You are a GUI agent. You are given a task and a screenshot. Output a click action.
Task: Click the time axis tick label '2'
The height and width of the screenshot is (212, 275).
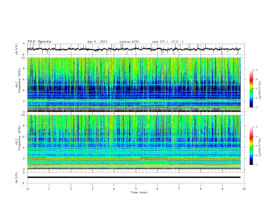coord(71,189)
